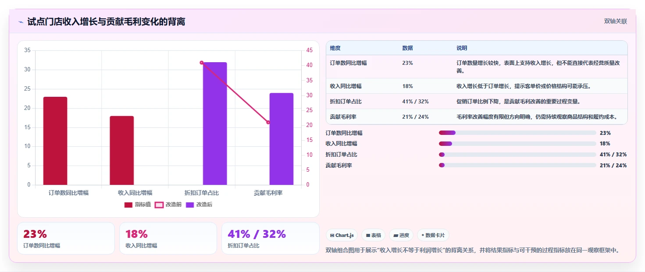Click the 维度 table column header

click(x=335, y=48)
